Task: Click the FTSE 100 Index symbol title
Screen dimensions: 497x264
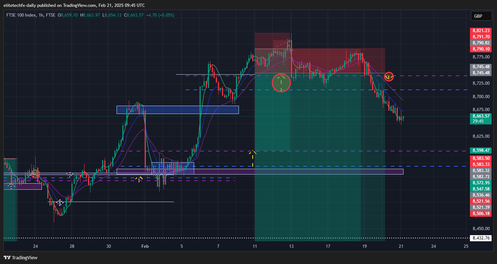Action: click(21, 15)
